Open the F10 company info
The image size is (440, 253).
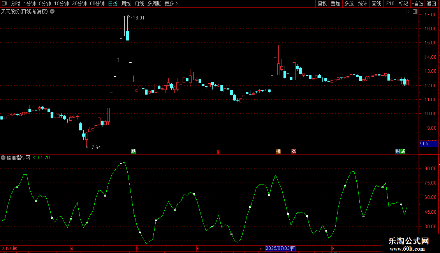click(390, 4)
